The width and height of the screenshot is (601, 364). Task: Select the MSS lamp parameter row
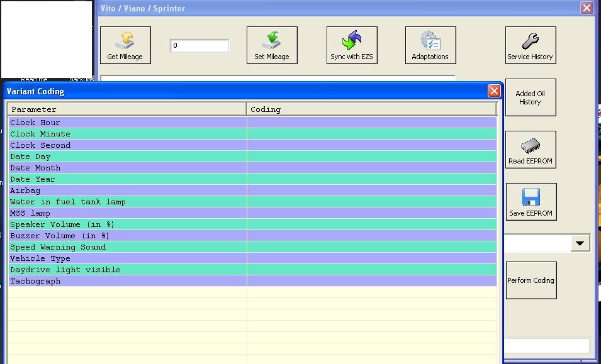252,213
